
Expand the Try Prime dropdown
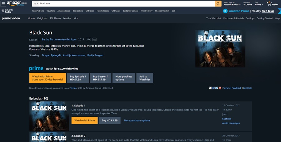[258, 3]
